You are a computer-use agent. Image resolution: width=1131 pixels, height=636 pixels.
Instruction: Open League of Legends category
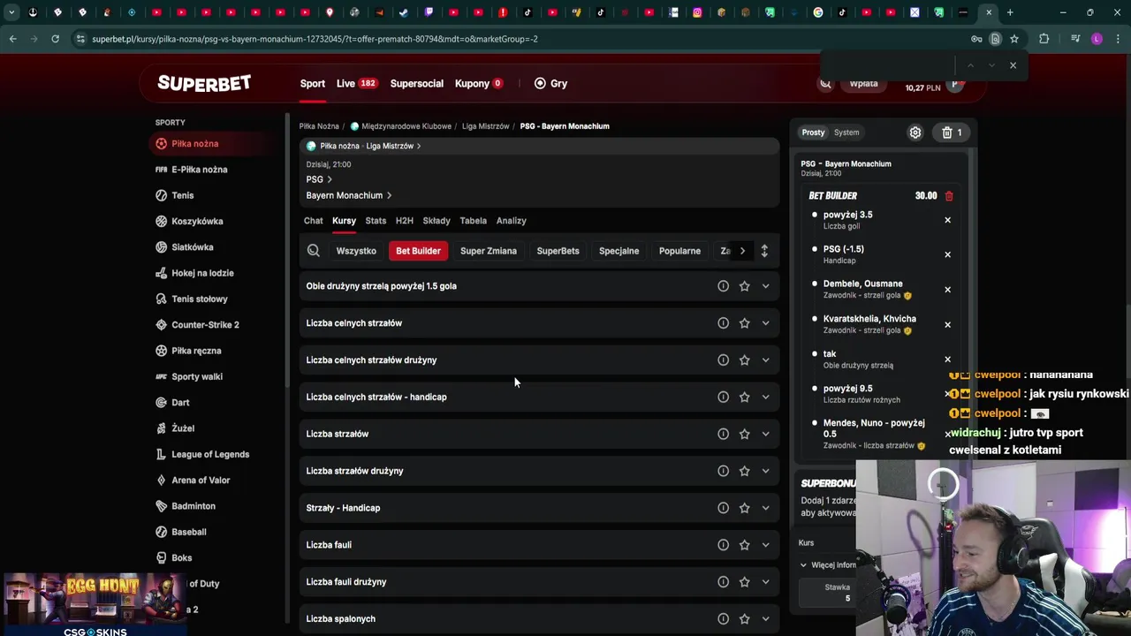point(210,454)
